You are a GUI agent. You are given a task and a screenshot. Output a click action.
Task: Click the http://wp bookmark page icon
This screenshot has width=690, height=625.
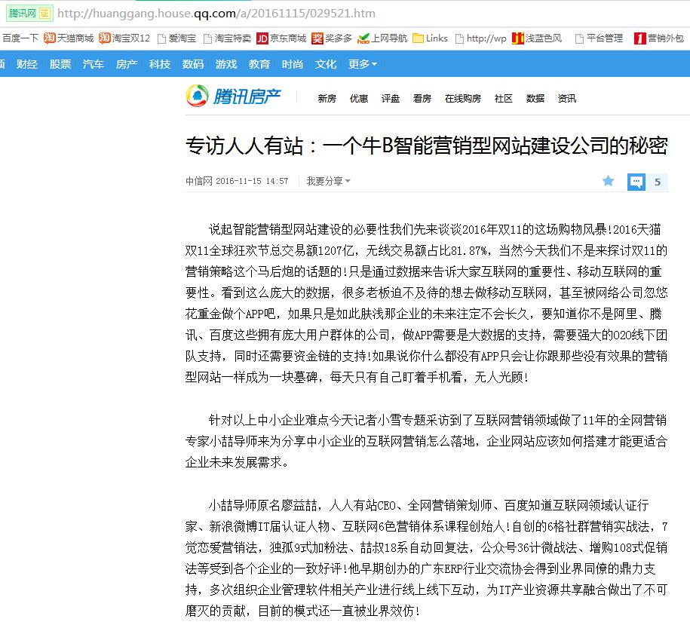[459, 38]
